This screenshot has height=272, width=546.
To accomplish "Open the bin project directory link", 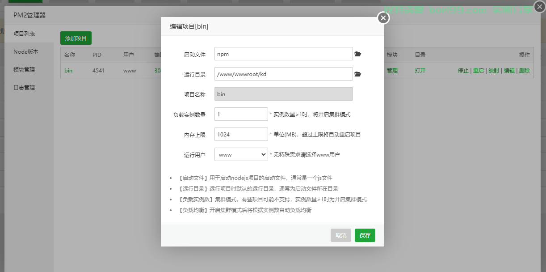I will [x=420, y=71].
